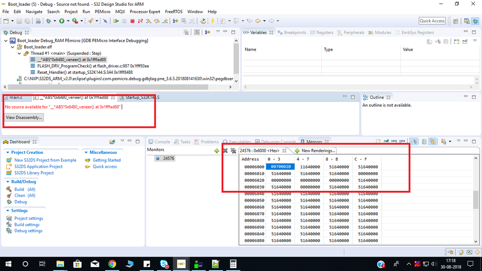Image resolution: width=482 pixels, height=271 pixels.
Task: Open the New file dropdown arrow
Action: (12, 21)
